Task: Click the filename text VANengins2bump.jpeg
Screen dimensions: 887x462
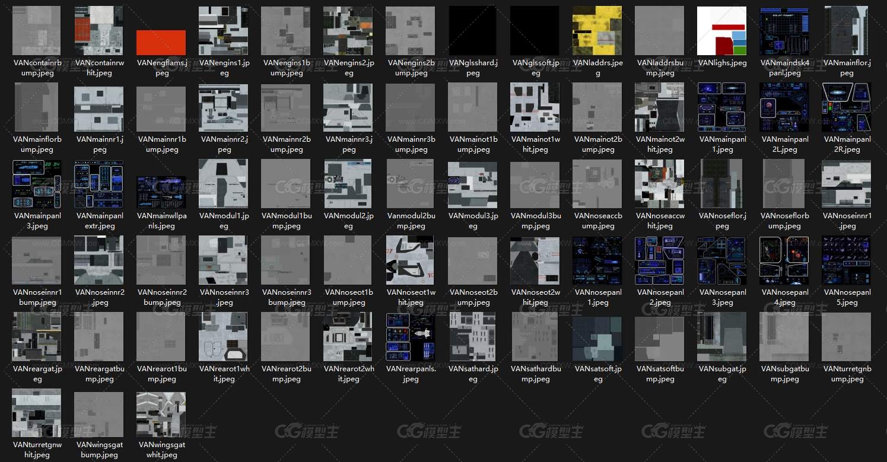Action: [x=411, y=68]
